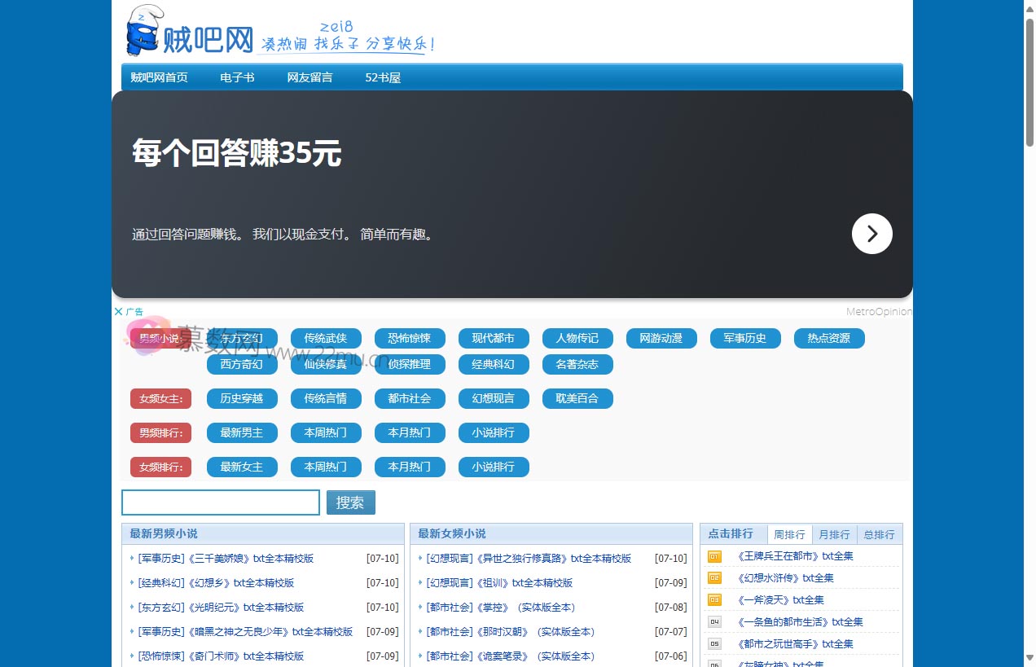The image size is (1036, 667).
Task: Switch to the 月排行 ranking tab
Action: click(834, 534)
